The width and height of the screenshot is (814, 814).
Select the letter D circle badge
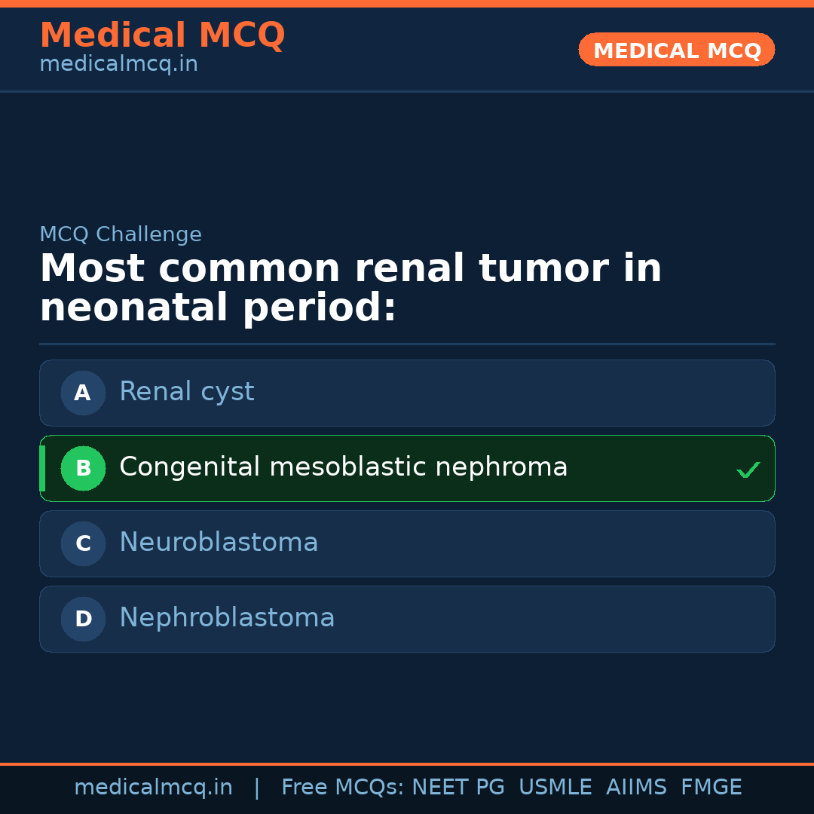pos(83,619)
